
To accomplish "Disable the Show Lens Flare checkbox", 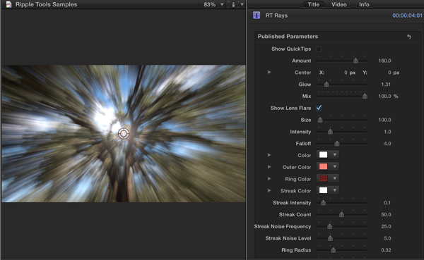I will 319,108.
